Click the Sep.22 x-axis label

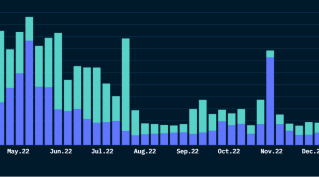pos(187,151)
